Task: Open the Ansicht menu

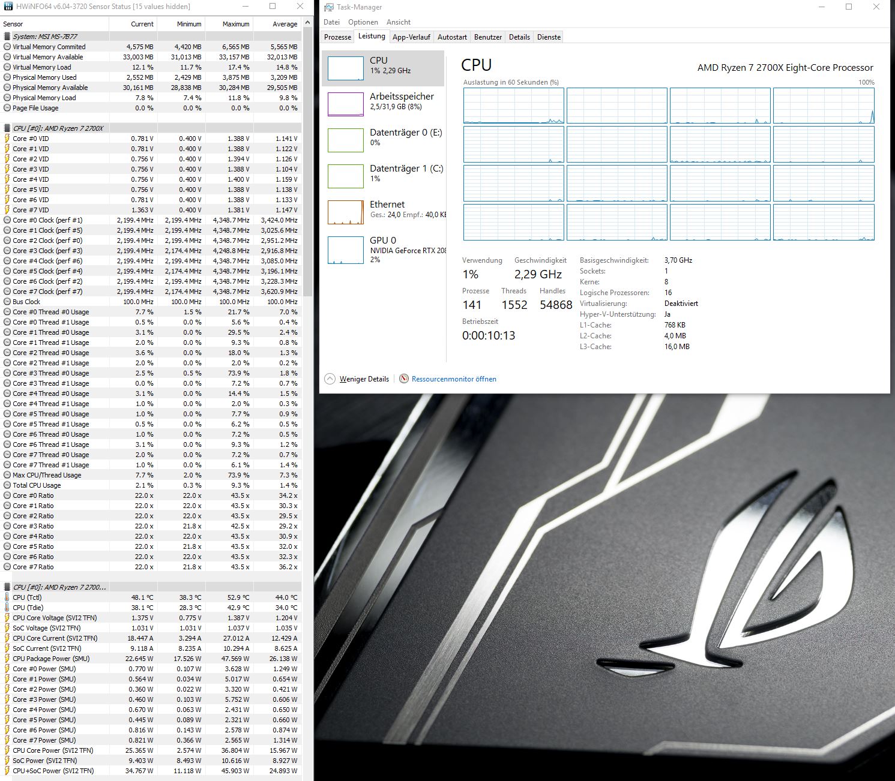Action: (x=399, y=22)
